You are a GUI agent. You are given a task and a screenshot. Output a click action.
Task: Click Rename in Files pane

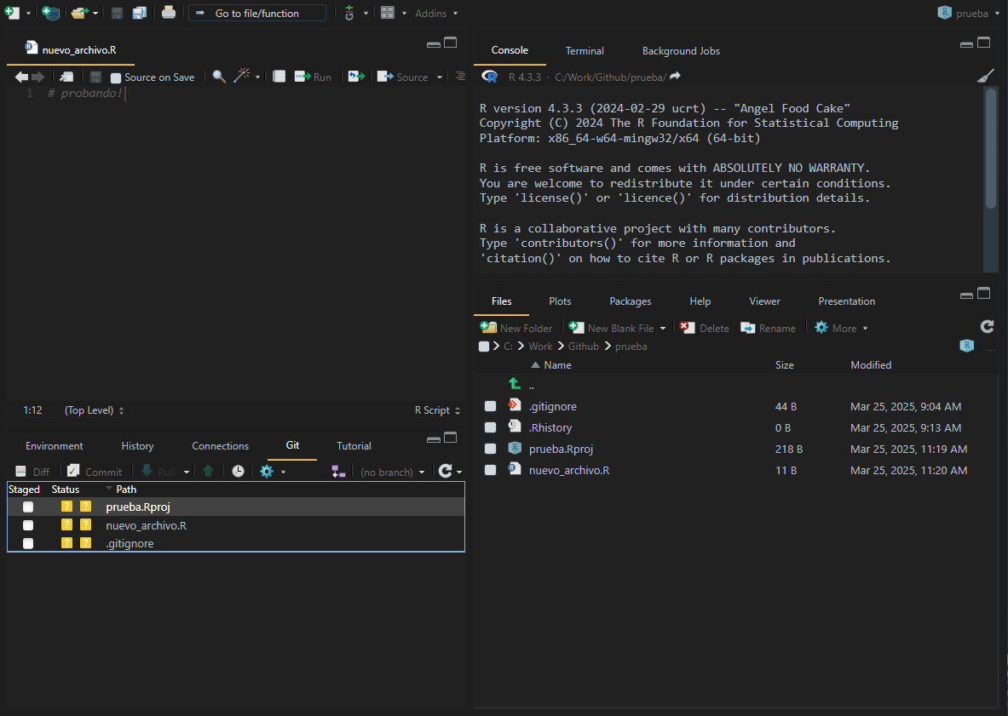tap(769, 328)
